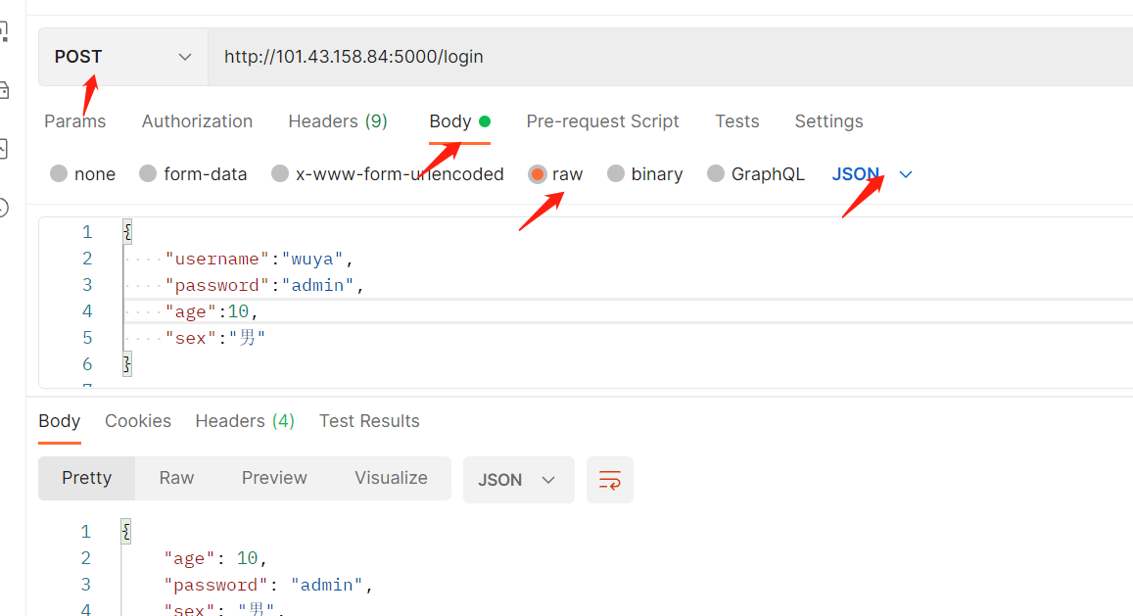Open the Monitors sidebar icon
The height and width of the screenshot is (616, 1133).
click(x=4, y=149)
